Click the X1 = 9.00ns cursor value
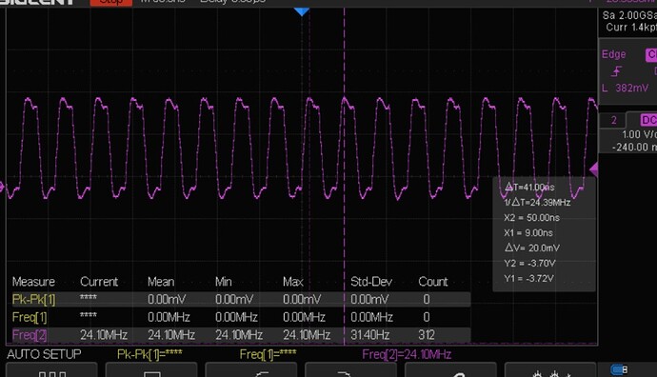The width and height of the screenshot is (657, 377). [528, 232]
